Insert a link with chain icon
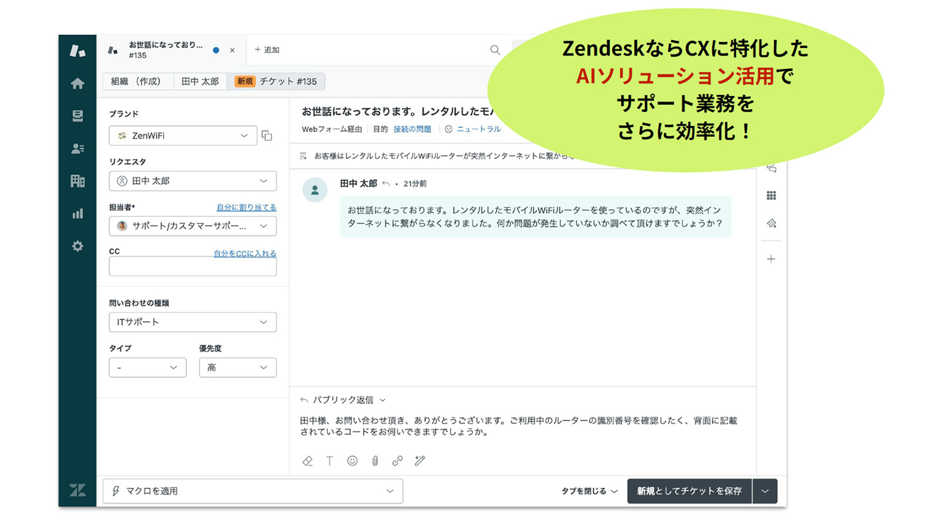 click(x=397, y=461)
